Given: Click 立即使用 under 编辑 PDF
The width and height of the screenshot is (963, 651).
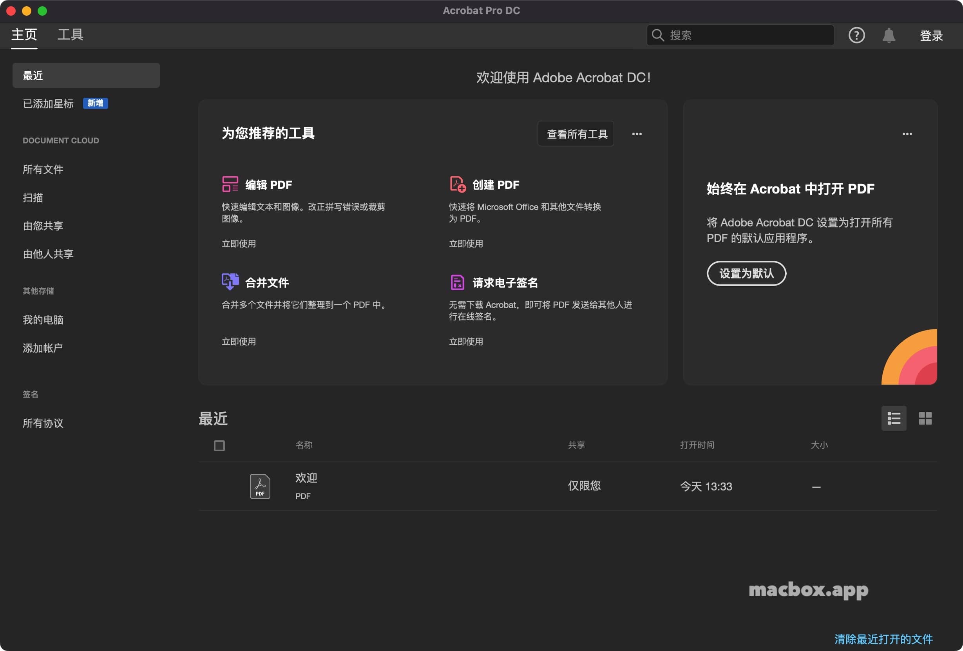Looking at the screenshot, I should pos(239,244).
